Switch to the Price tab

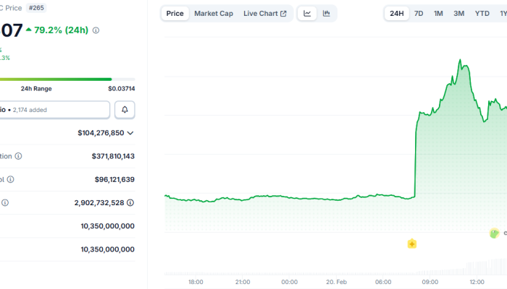click(x=175, y=14)
